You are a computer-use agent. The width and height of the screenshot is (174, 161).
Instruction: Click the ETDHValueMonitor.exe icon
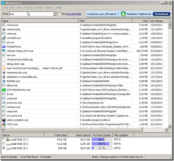4,90
